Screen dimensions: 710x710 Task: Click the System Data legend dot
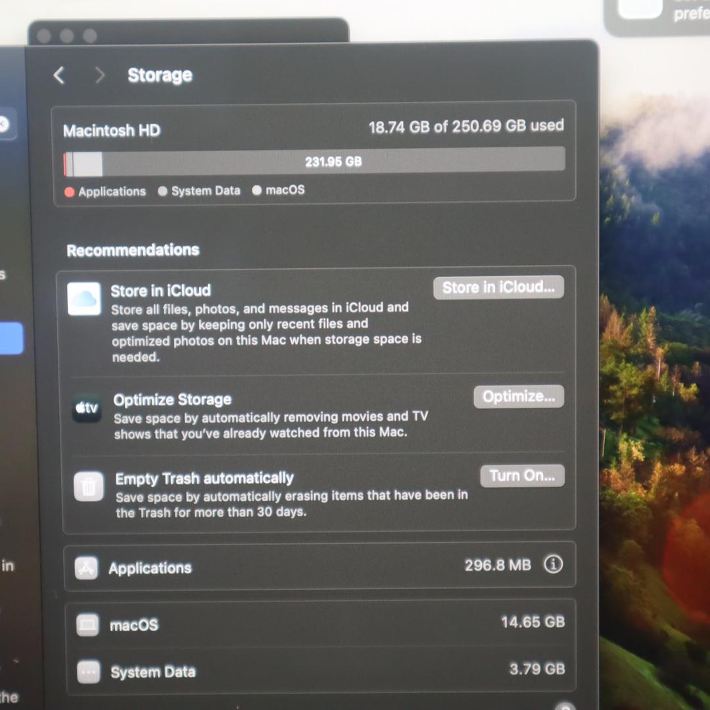tap(162, 191)
